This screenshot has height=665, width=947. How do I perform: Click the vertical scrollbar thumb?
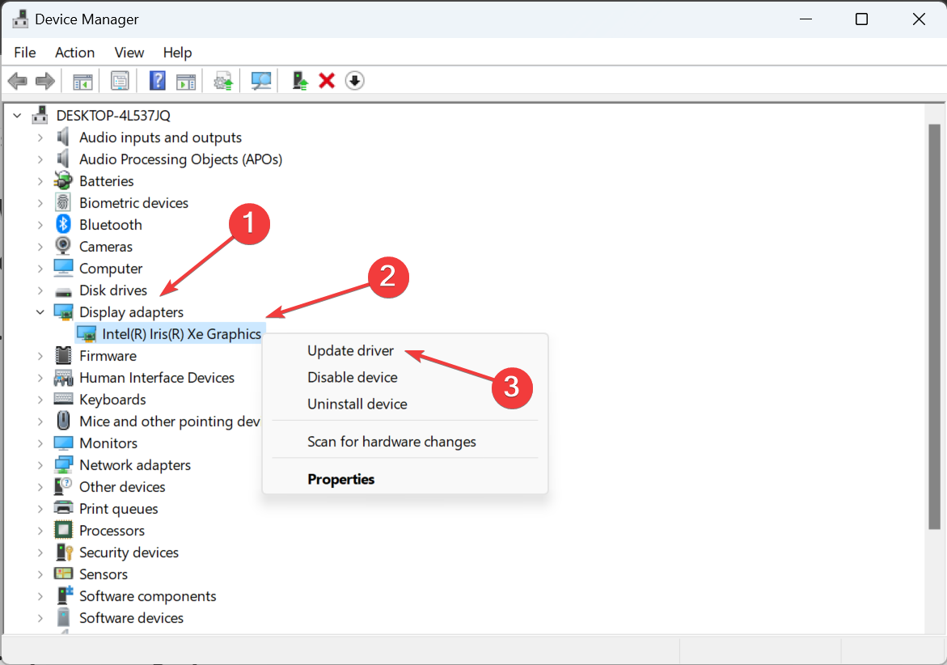pos(934,327)
